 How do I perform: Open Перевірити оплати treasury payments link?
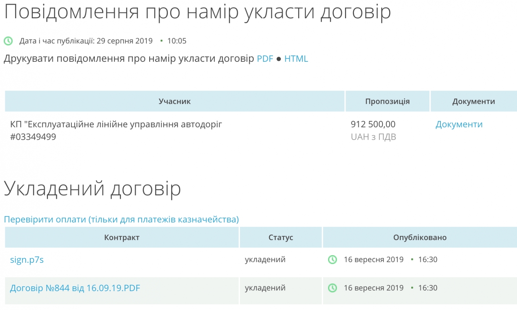click(121, 220)
